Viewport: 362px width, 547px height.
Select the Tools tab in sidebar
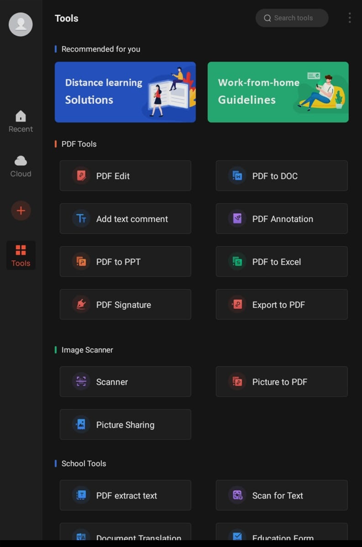point(20,255)
